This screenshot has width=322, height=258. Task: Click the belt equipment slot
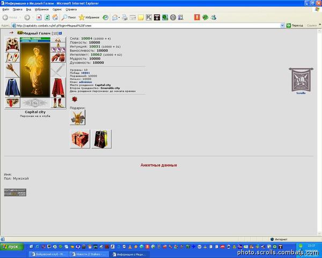tap(12, 103)
